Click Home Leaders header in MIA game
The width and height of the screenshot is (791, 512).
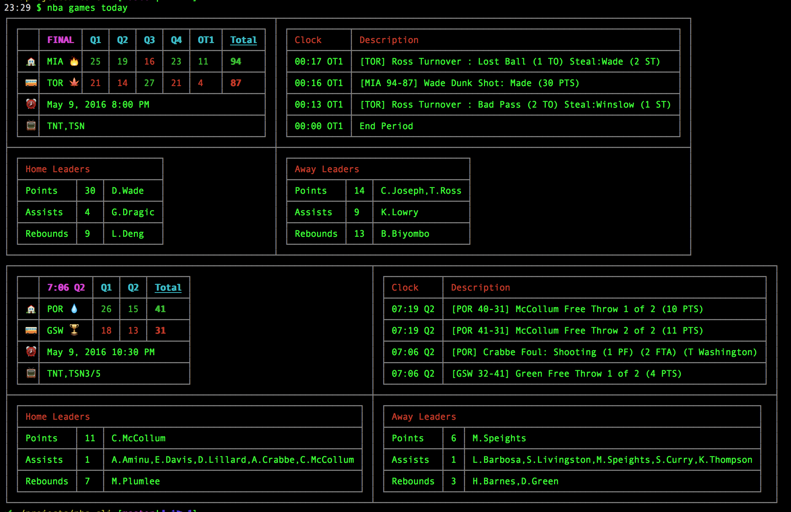[58, 169]
